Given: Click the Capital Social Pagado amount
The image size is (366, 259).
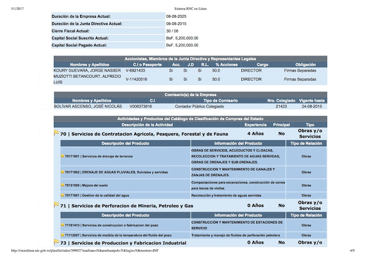Looking at the screenshot, I should (182, 45).
